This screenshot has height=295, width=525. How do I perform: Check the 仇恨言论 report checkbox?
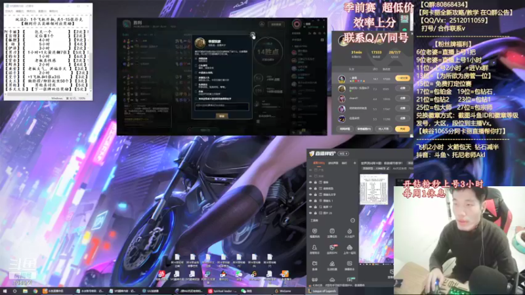196,85
